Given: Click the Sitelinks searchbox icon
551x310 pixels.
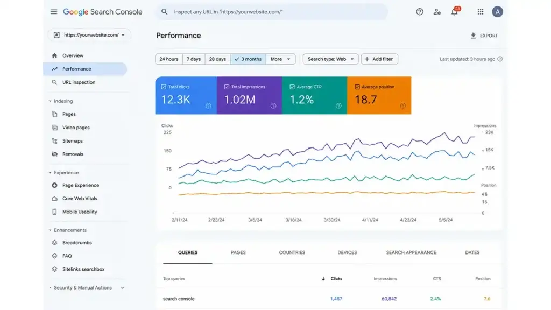Looking at the screenshot, I should point(54,269).
